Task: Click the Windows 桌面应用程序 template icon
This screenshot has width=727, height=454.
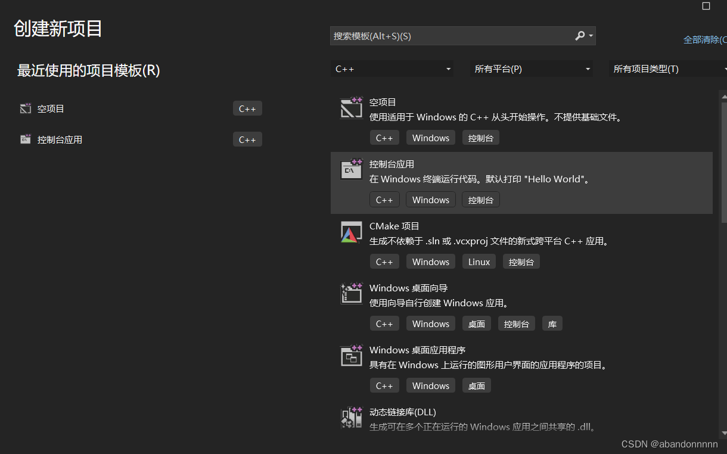Action: pos(351,356)
